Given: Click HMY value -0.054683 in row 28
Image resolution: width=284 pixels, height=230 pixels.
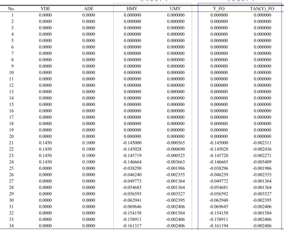Looking at the screenshot, I should [x=132, y=187].
